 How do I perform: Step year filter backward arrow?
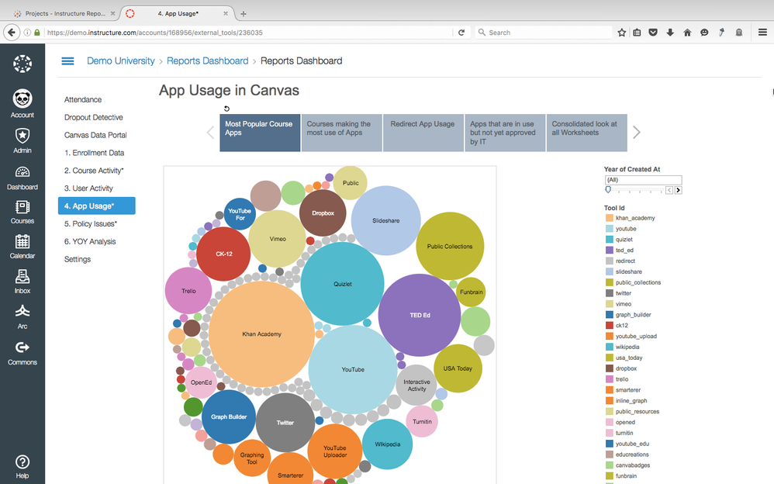(x=669, y=190)
